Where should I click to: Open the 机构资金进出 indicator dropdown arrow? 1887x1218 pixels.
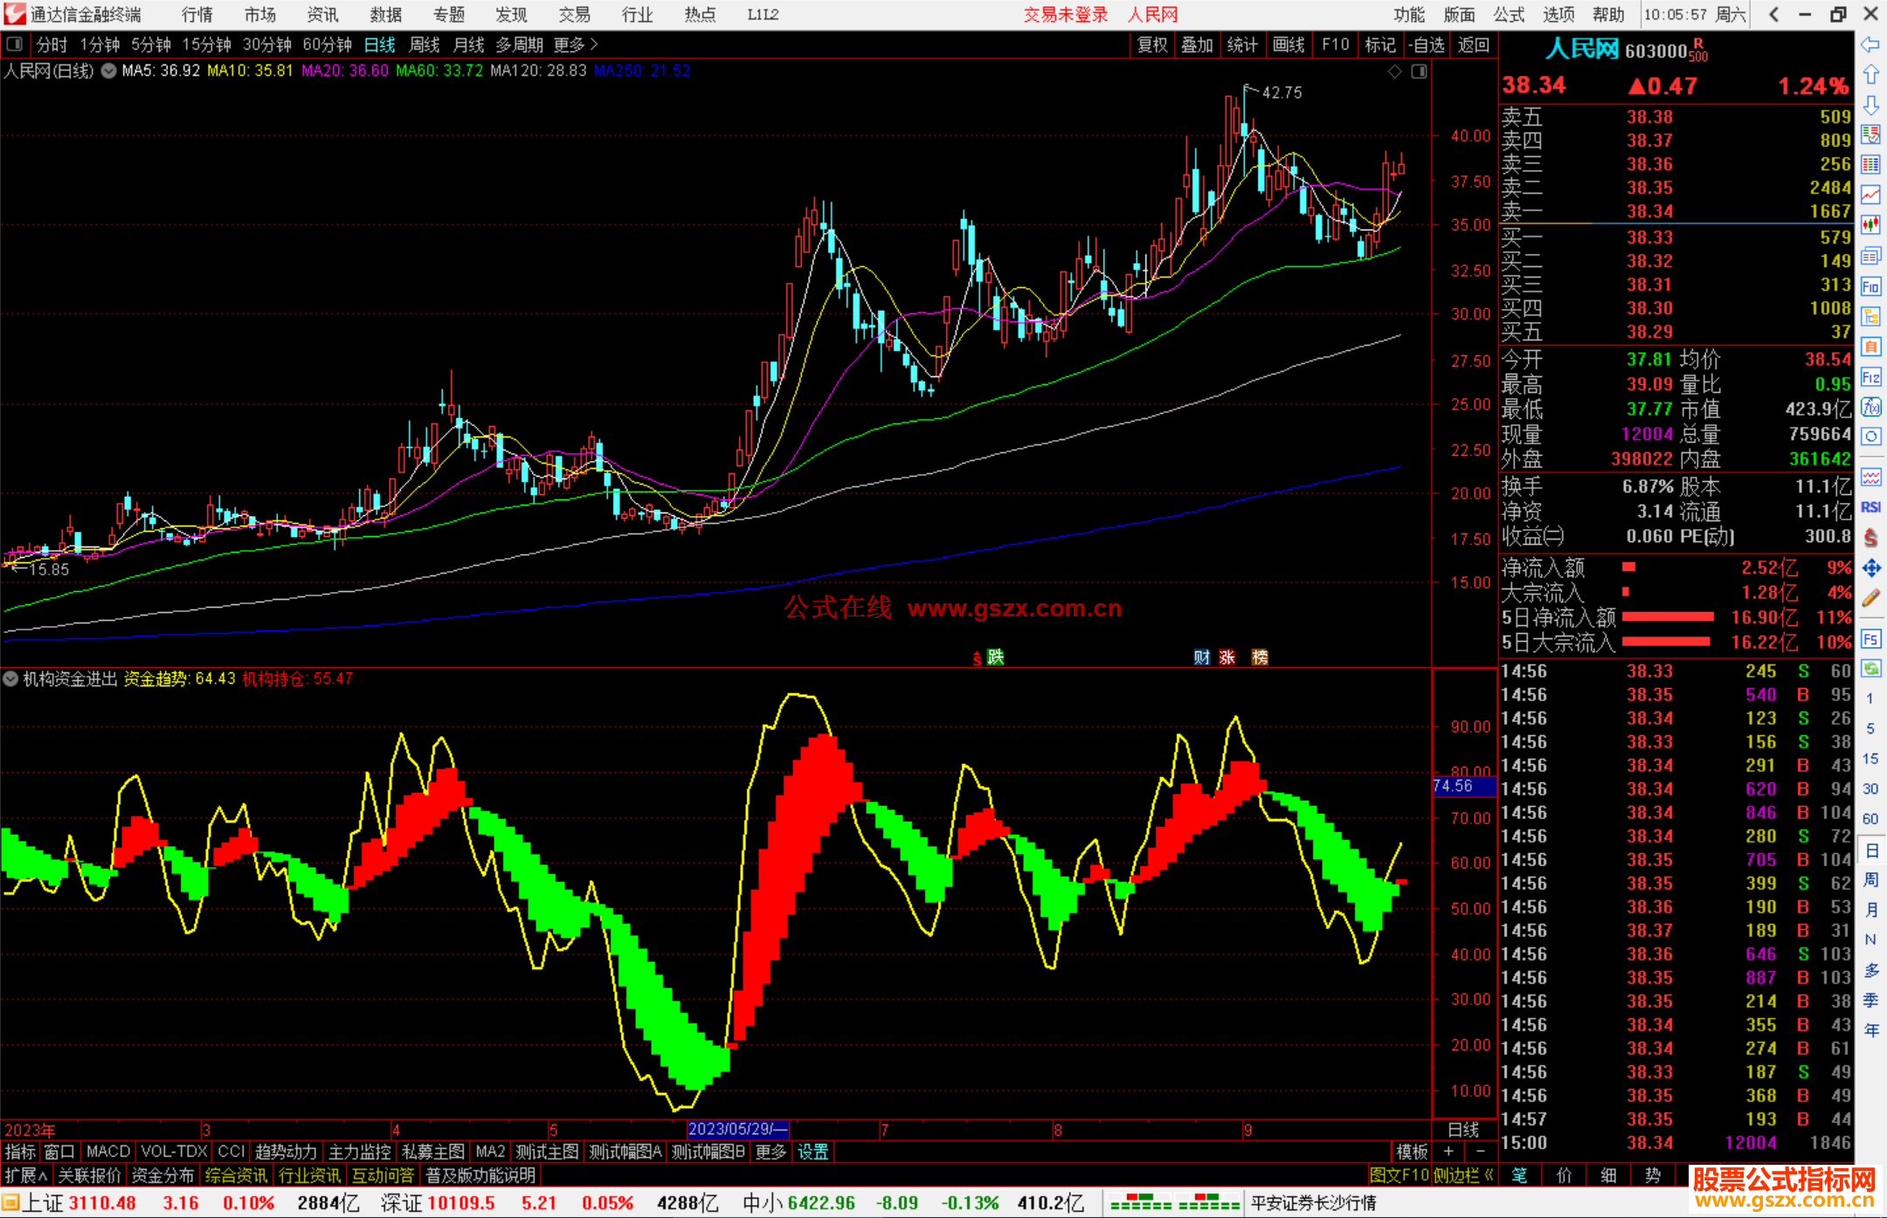[x=10, y=679]
